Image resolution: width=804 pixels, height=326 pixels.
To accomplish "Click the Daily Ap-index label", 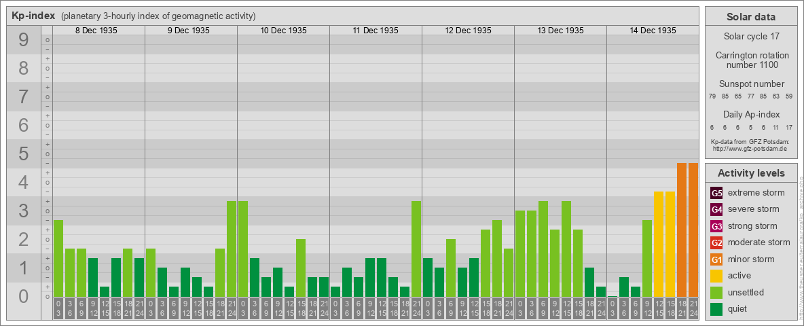I will [x=751, y=114].
